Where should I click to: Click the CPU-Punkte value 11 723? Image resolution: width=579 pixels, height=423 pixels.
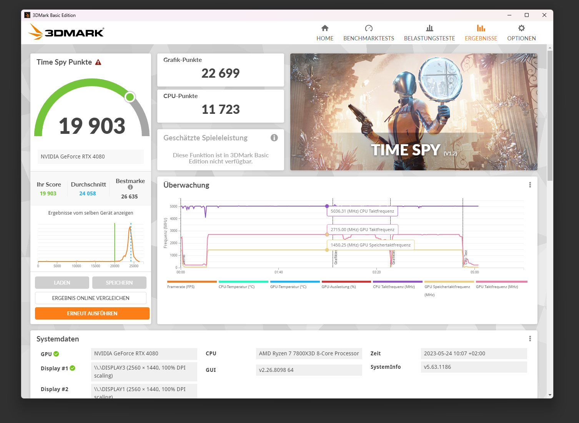220,109
